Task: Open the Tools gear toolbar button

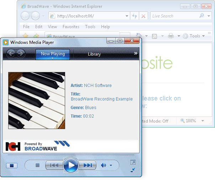Action: [194, 36]
